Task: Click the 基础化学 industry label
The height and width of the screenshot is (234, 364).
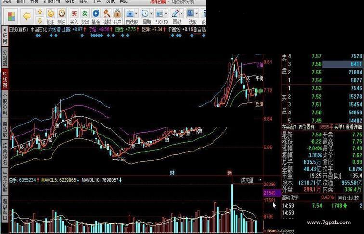Action: point(290,197)
